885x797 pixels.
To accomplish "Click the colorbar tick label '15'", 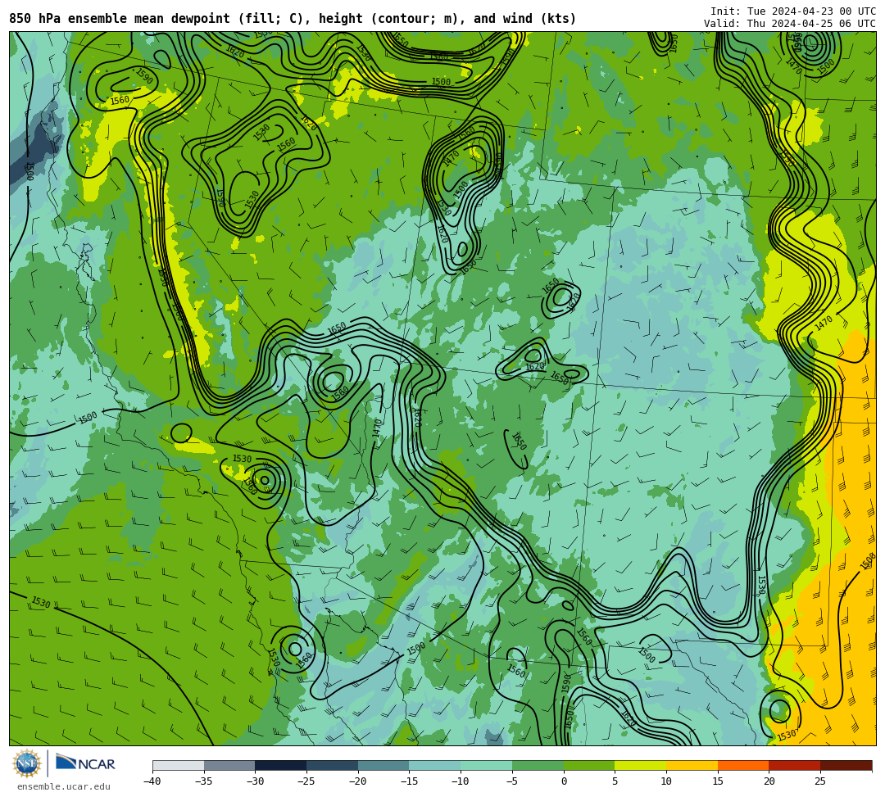I will click(717, 781).
